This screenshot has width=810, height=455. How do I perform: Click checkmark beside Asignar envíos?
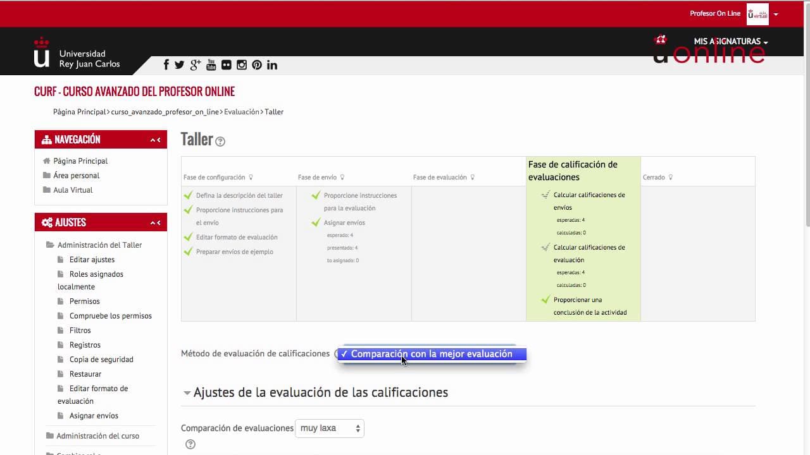coord(316,222)
